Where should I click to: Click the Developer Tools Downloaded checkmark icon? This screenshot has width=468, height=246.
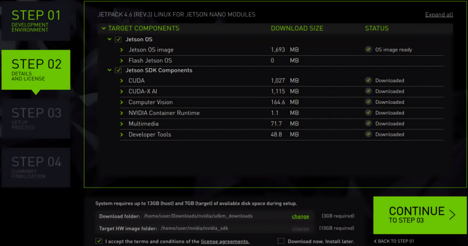368,134
